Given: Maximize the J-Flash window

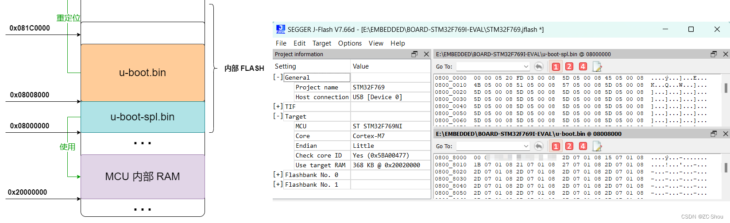Looking at the screenshot, I should pos(691,29).
